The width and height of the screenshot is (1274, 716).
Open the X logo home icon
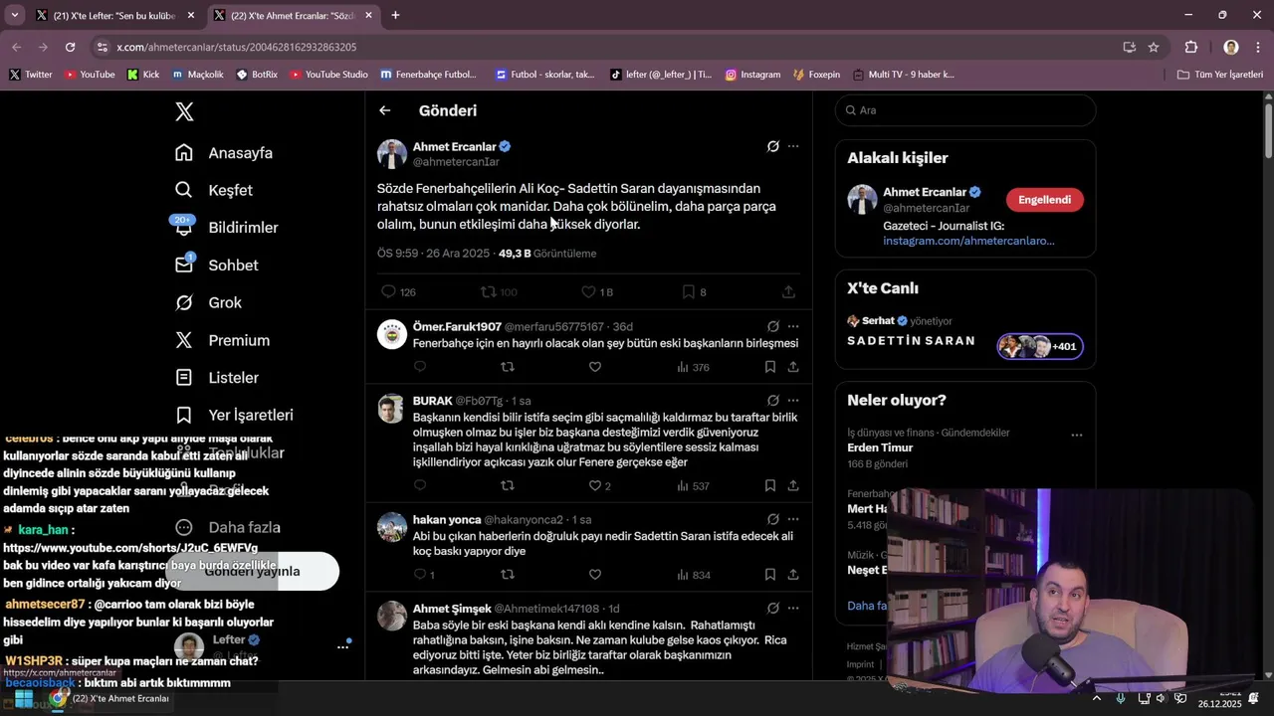184,111
